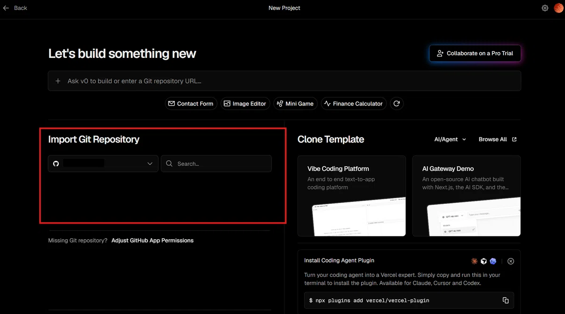This screenshot has width=565, height=314.
Task: Click the npx plugins add vercel/vercel-plugin text
Action: pos(369,300)
